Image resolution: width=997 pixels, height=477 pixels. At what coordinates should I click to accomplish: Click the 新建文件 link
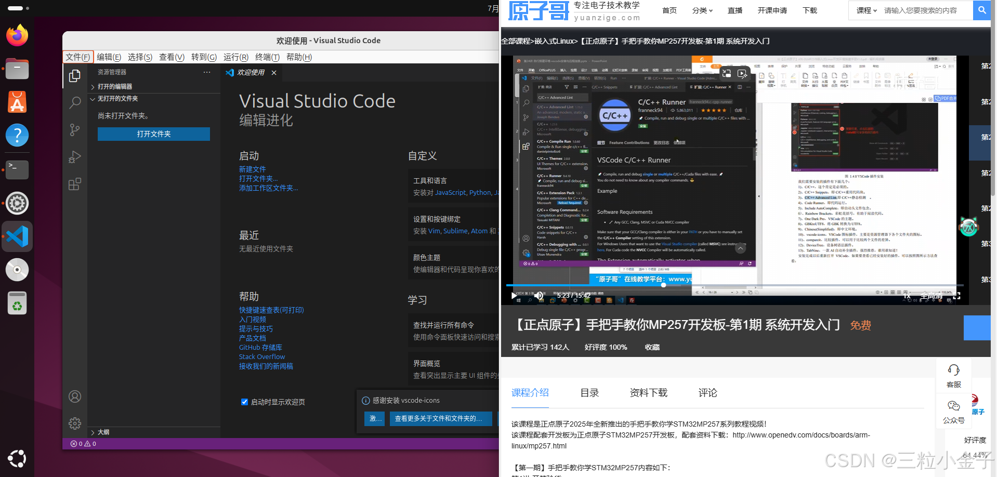coord(252,169)
